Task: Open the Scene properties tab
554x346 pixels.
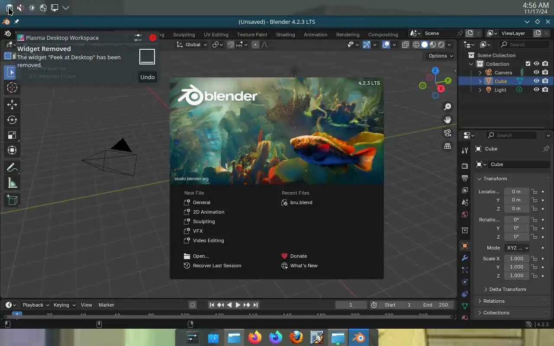Action: pos(465,202)
